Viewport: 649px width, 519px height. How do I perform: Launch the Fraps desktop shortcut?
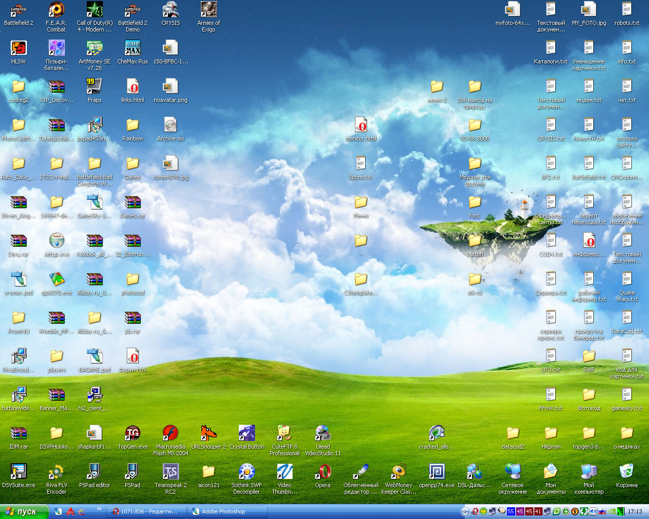pos(94,87)
